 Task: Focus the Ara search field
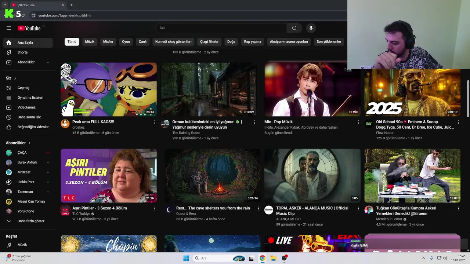(221, 28)
